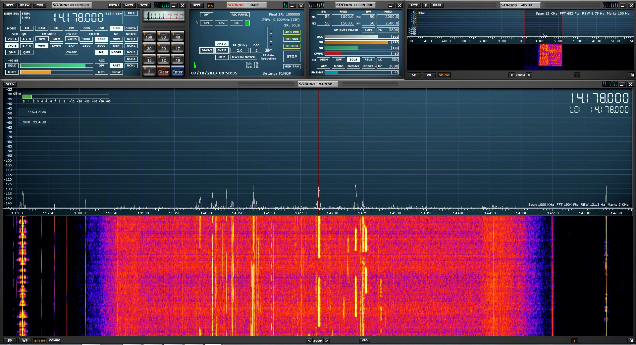The width and height of the screenshot is (636, 345).
Task: Click keypad Clear key
Action: click(163, 71)
